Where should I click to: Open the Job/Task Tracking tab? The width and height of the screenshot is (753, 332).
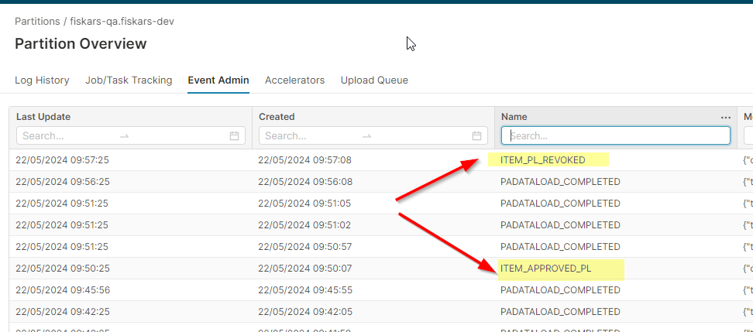(x=129, y=80)
